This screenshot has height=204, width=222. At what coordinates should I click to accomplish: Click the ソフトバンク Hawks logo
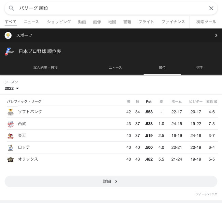(11, 112)
